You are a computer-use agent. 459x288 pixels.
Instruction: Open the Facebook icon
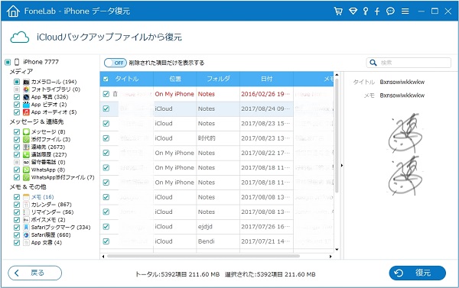coord(377,11)
